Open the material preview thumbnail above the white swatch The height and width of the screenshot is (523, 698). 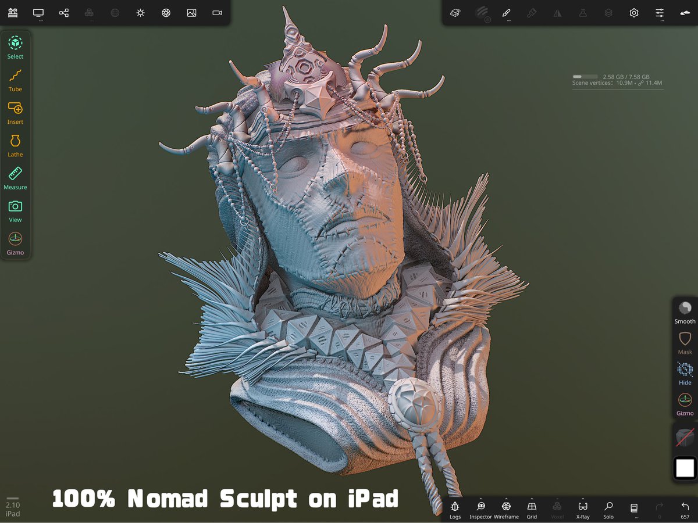[685, 436]
